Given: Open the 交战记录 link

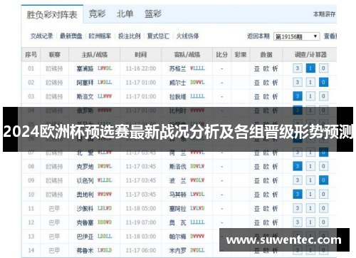Looking at the screenshot, I should pos(42,36).
